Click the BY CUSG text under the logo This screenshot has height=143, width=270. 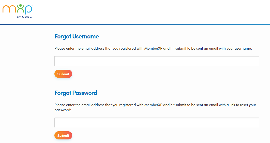(24, 17)
